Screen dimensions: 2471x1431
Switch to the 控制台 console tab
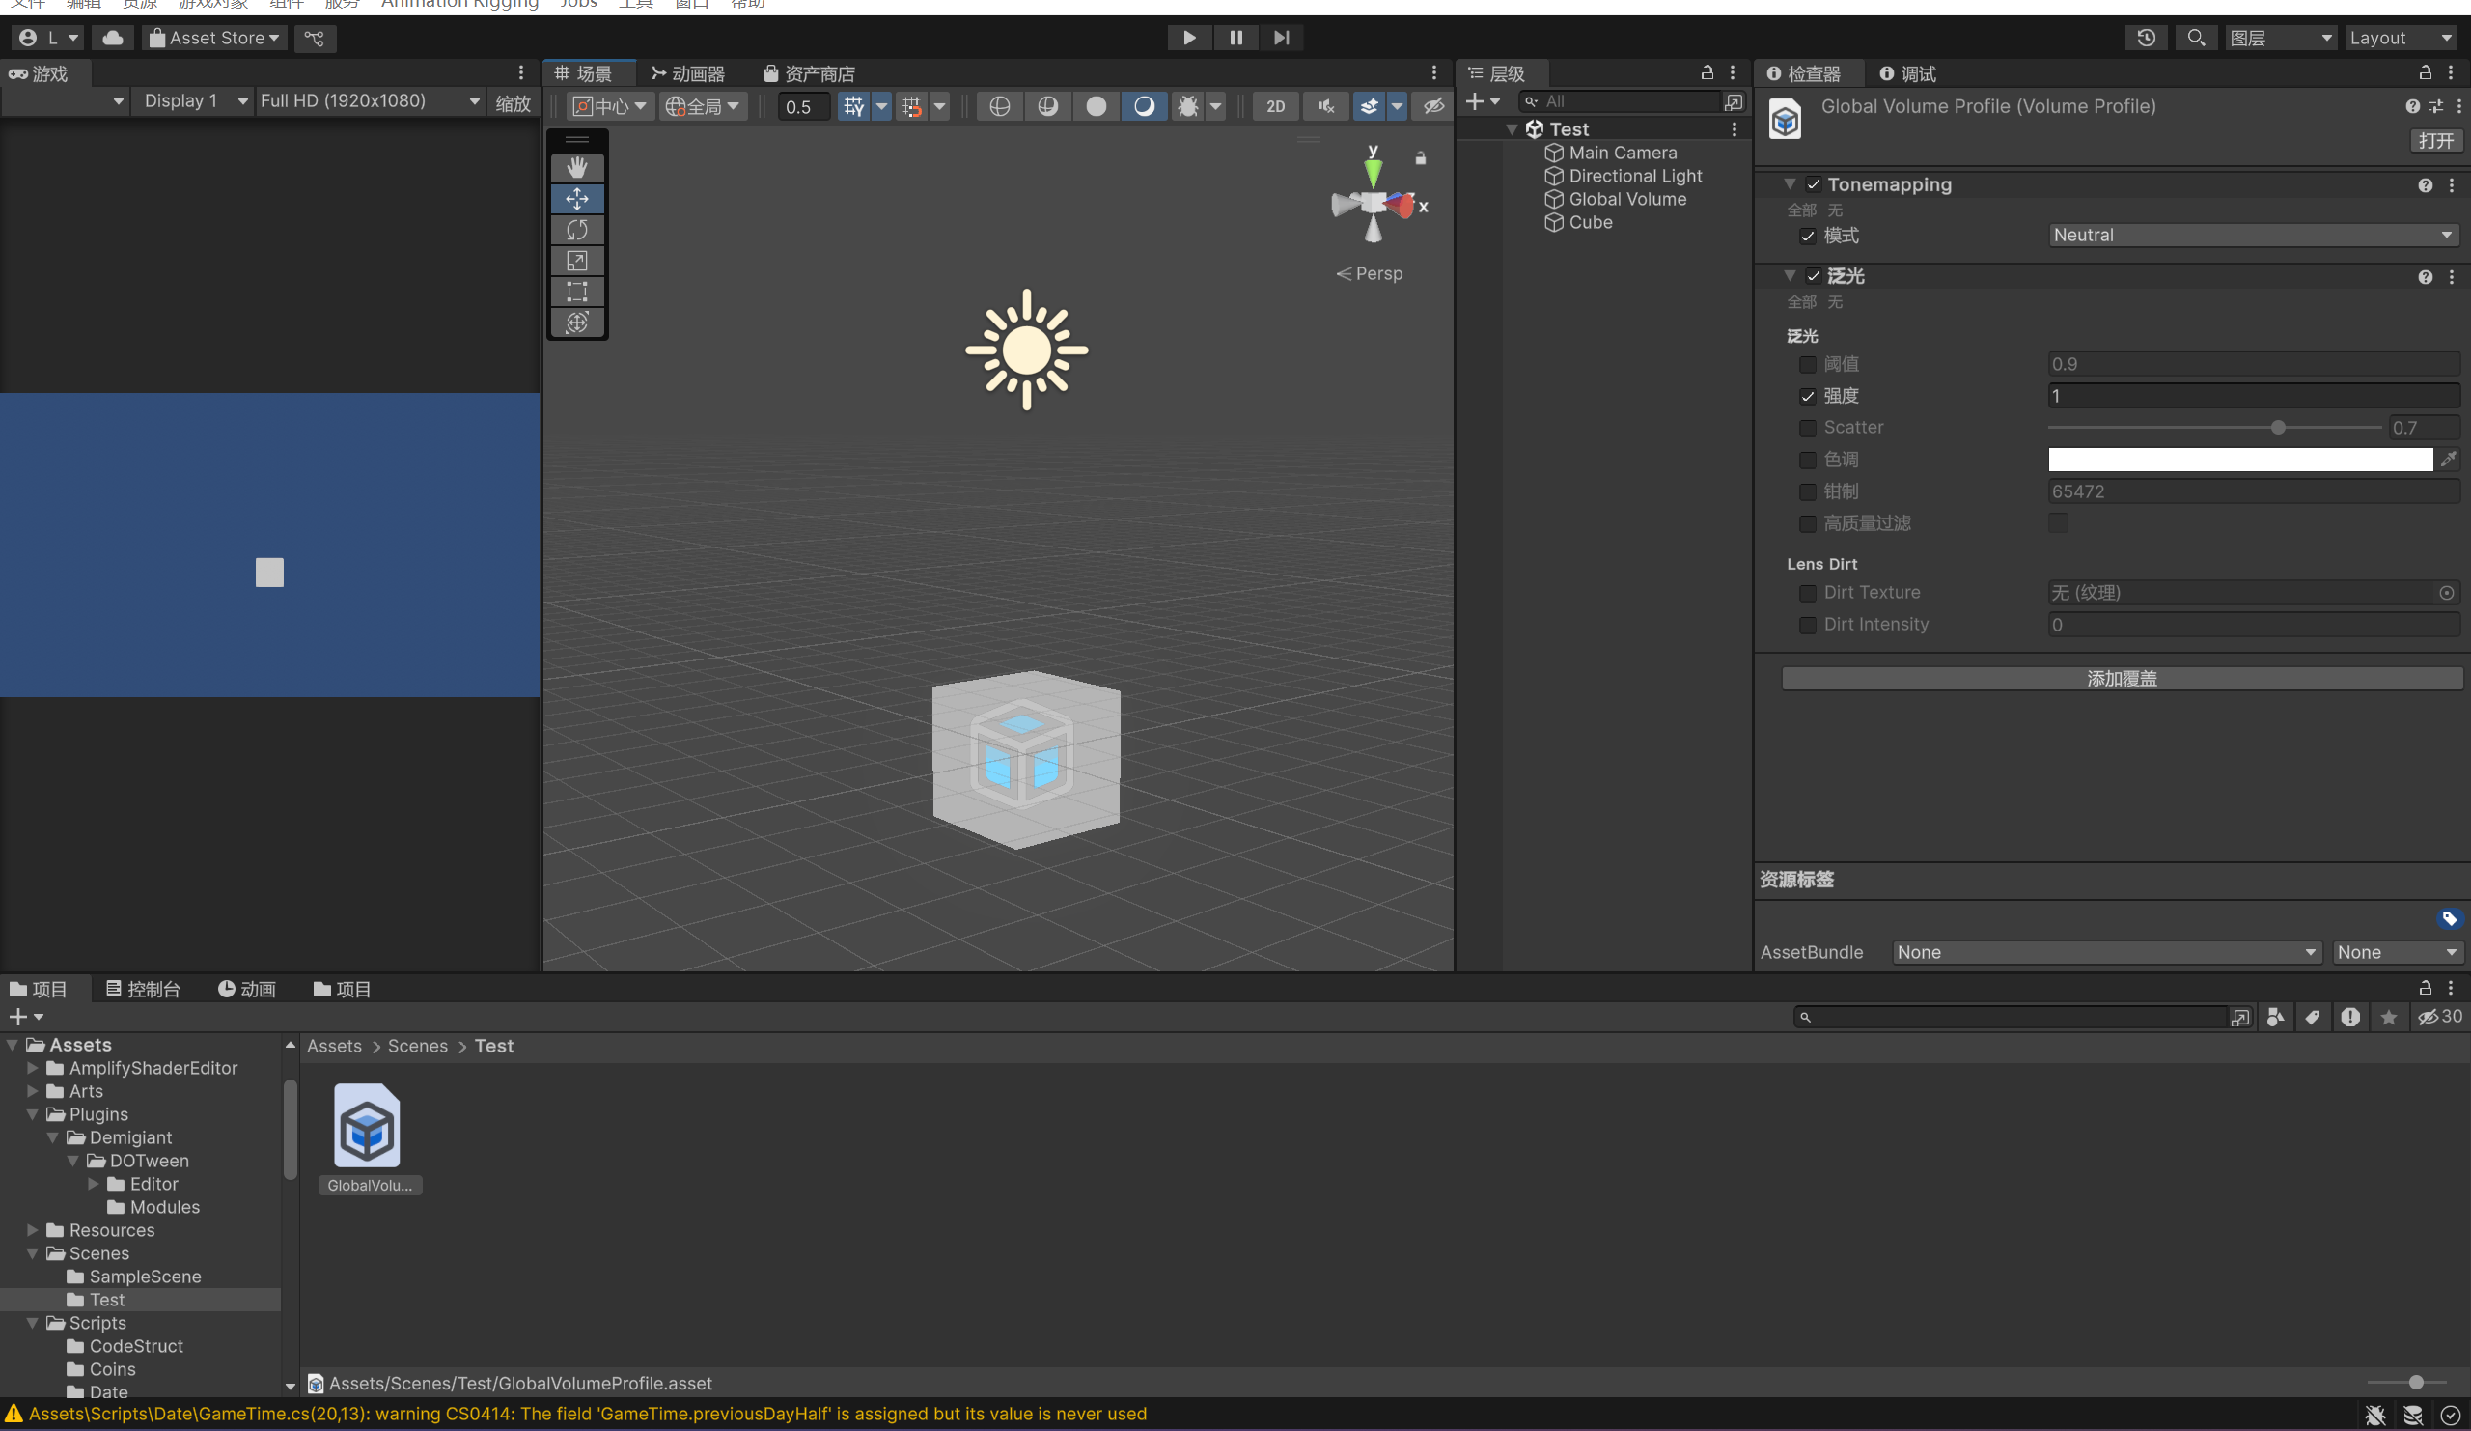(x=144, y=989)
